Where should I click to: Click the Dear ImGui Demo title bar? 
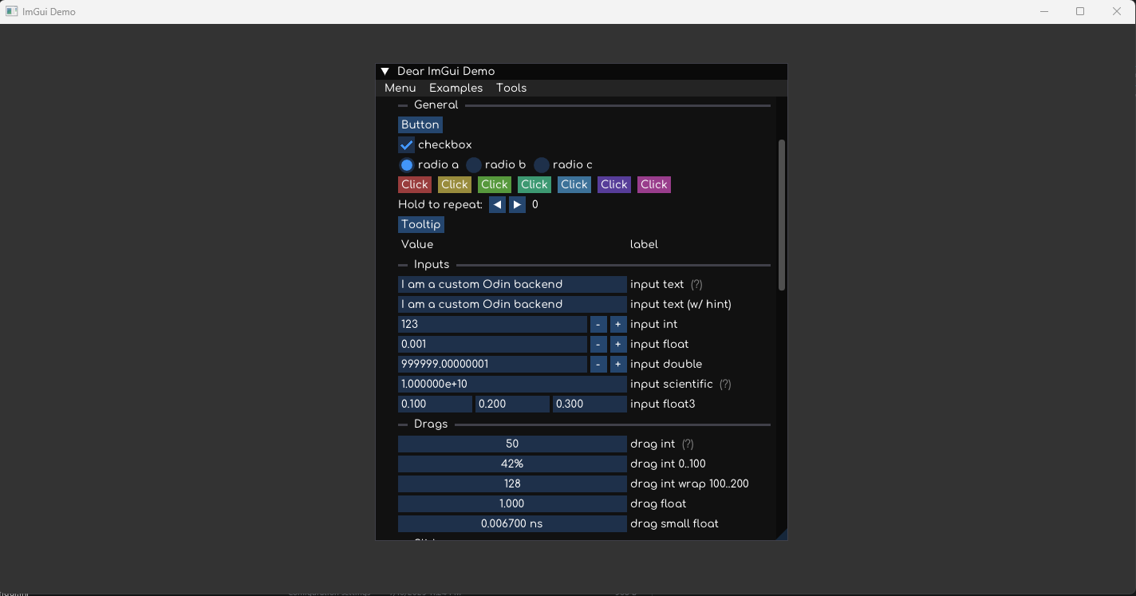582,72
